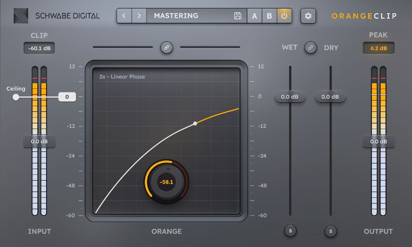Click the Ceiling slider round handle

16,97
